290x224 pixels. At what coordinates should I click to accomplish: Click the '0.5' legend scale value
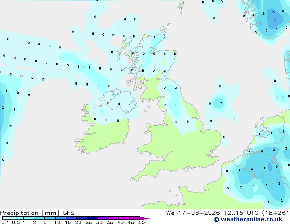[x=16, y=222]
